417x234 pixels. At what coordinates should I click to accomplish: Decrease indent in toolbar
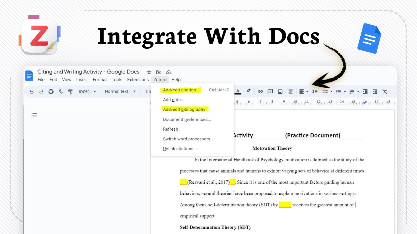pos(365,92)
